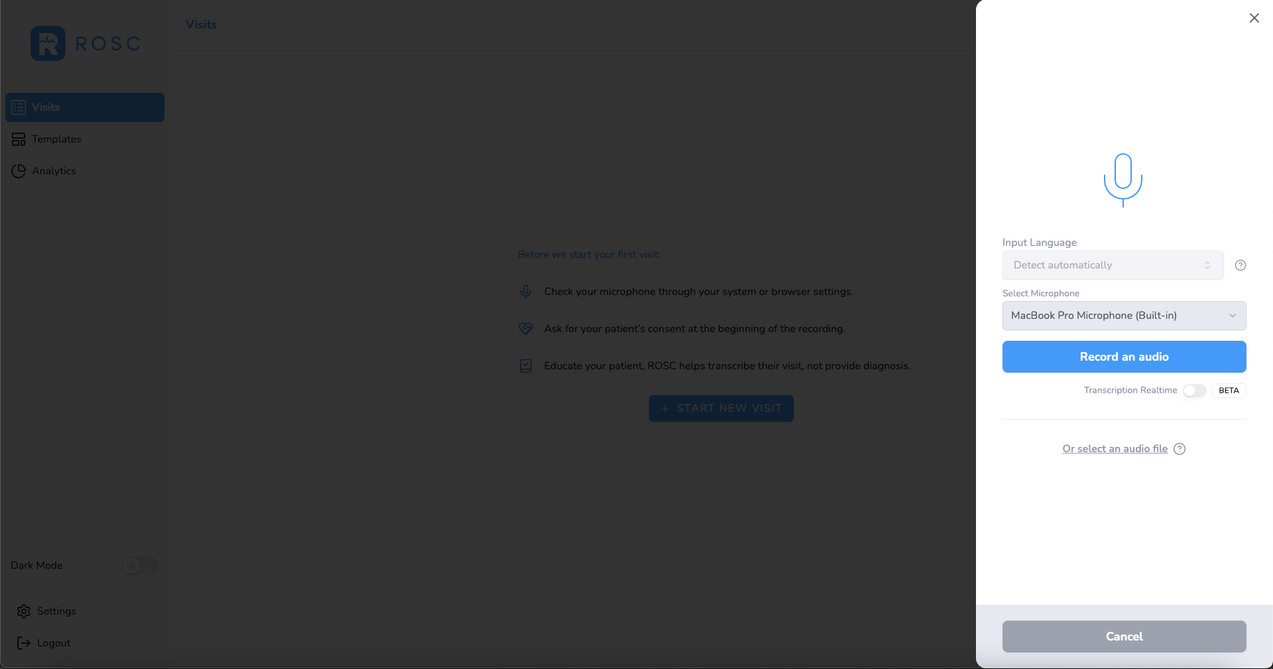The width and height of the screenshot is (1273, 669).
Task: Click the help icon beside Input Language
Action: tap(1241, 265)
